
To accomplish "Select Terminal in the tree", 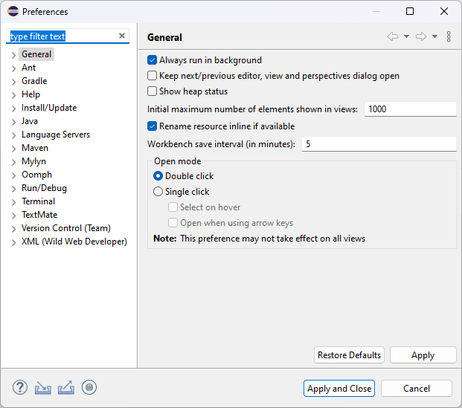I will (x=38, y=201).
